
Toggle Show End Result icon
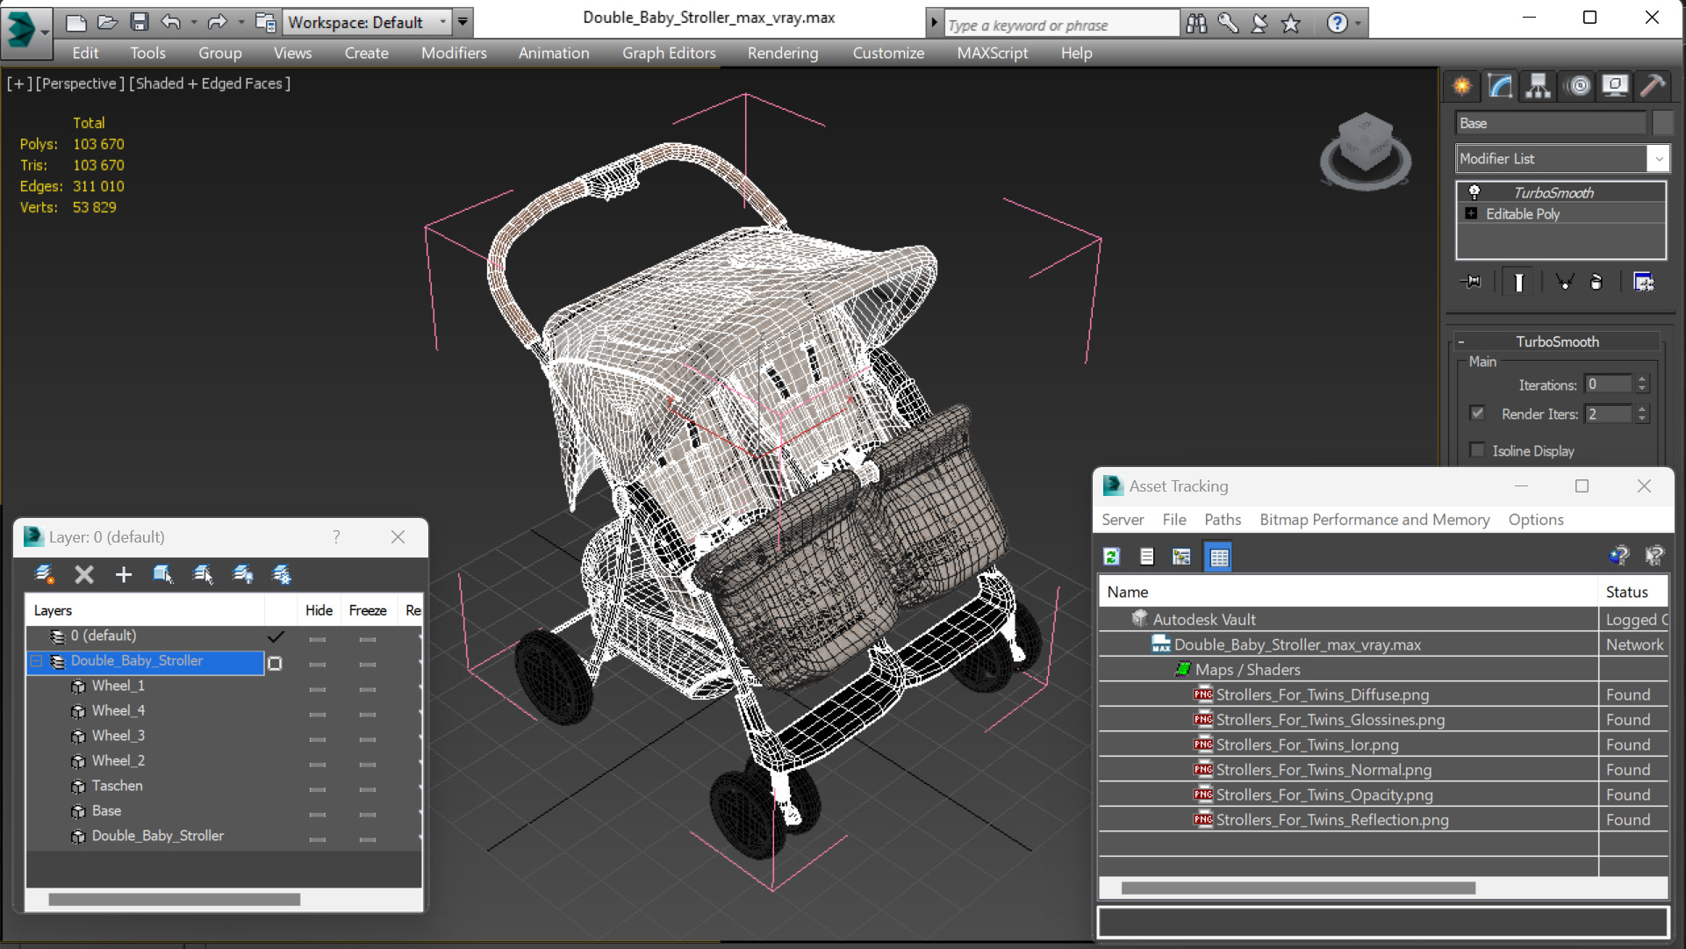(1518, 282)
